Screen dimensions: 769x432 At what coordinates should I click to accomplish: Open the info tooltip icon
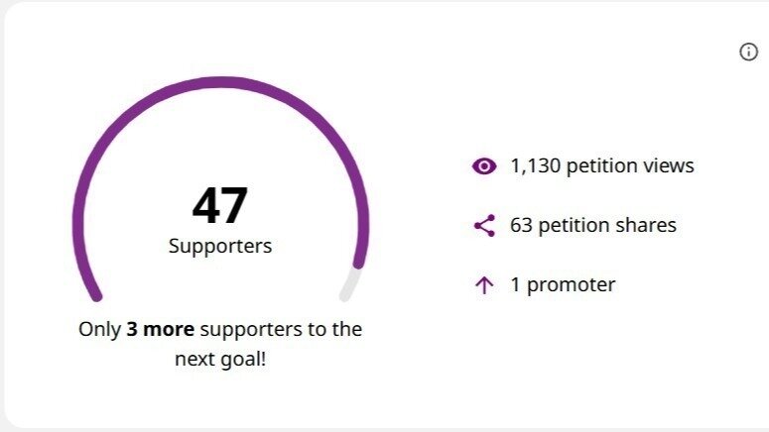click(749, 53)
